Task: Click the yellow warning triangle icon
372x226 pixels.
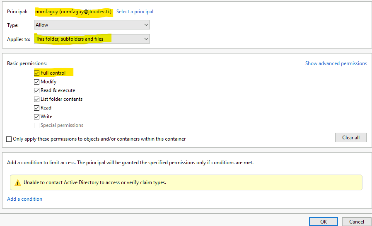Action: [18, 182]
